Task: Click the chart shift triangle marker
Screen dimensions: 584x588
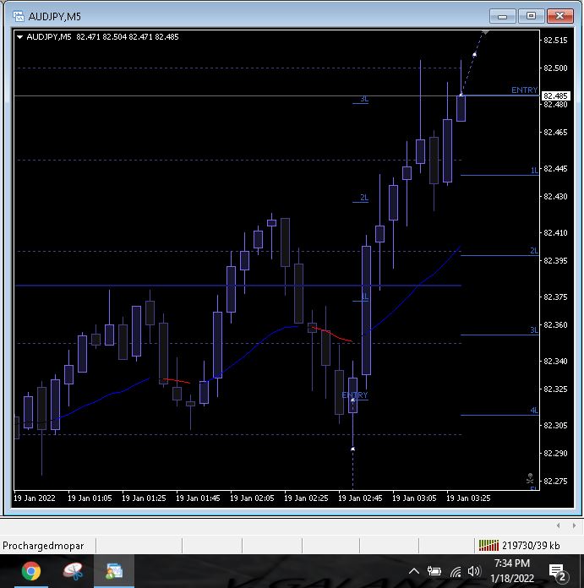Action: point(485,33)
